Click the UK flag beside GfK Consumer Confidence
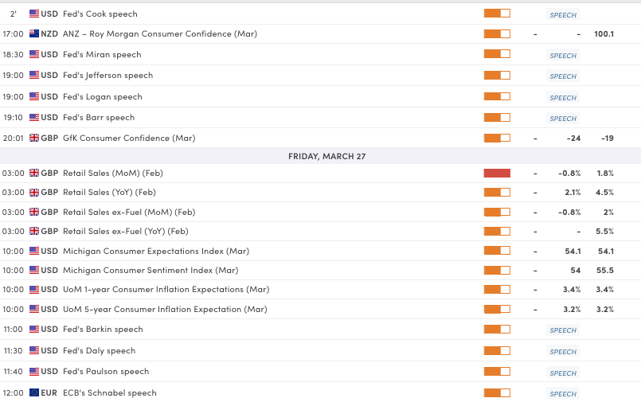Viewport: 641px width, 402px height. (x=34, y=138)
